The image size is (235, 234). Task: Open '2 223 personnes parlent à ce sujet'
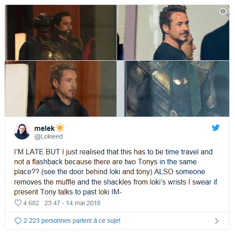tap(72, 220)
